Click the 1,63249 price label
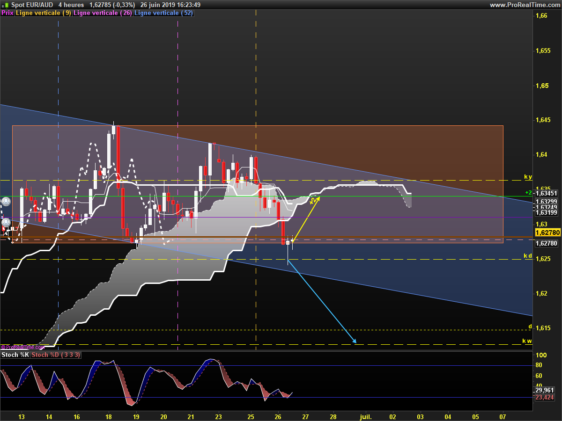This screenshot has width=562, height=421. coord(546,207)
